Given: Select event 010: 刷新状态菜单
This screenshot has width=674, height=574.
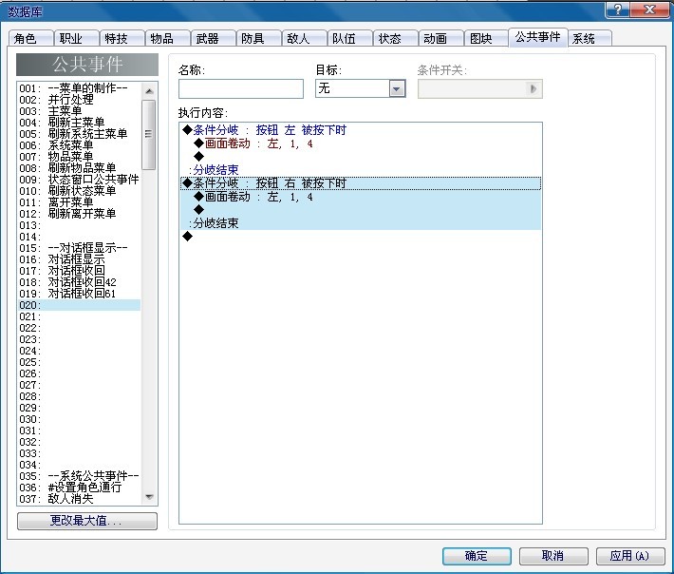Looking at the screenshot, I should pos(79,191).
